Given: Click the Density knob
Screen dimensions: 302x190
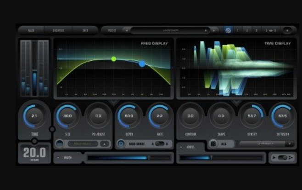Looking at the screenshot, I should pos(252,116).
